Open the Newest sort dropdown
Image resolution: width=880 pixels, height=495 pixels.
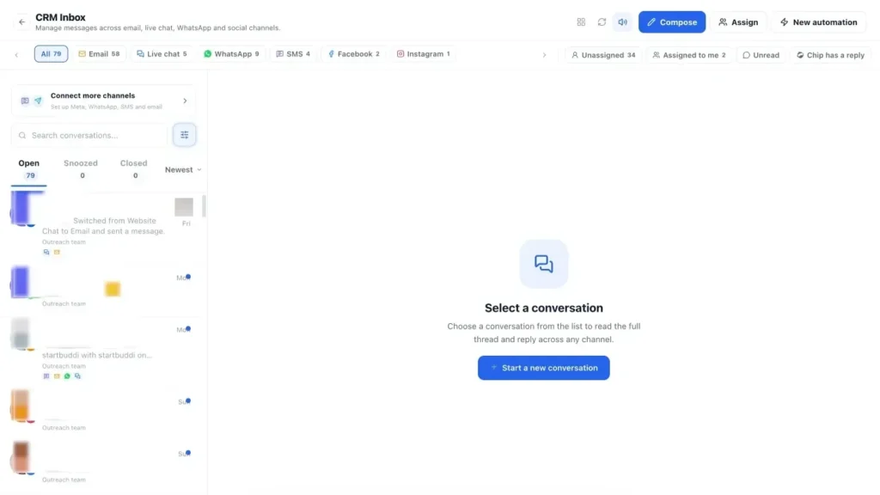[183, 169]
